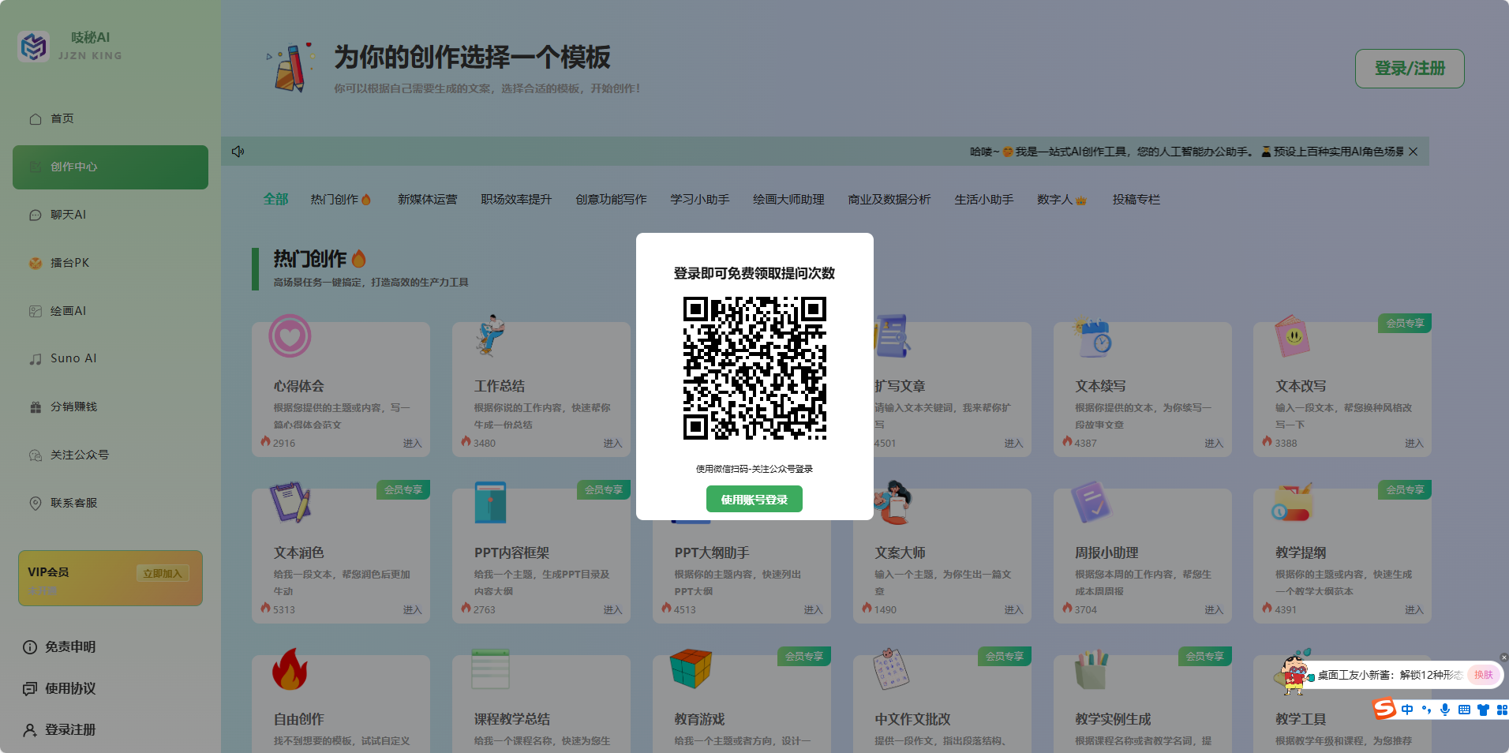
Task: Click the announcement speaker icon
Action: click(238, 152)
